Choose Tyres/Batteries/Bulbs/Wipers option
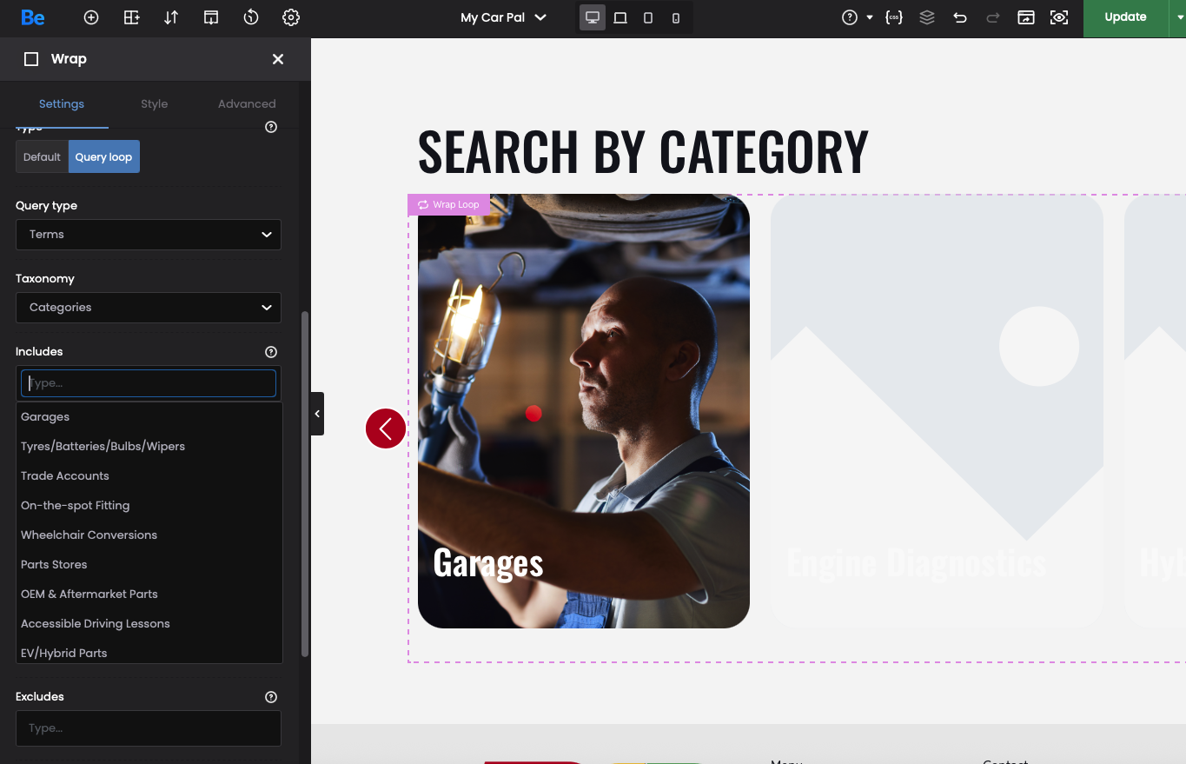Viewport: 1186px width, 764px height. tap(149, 447)
